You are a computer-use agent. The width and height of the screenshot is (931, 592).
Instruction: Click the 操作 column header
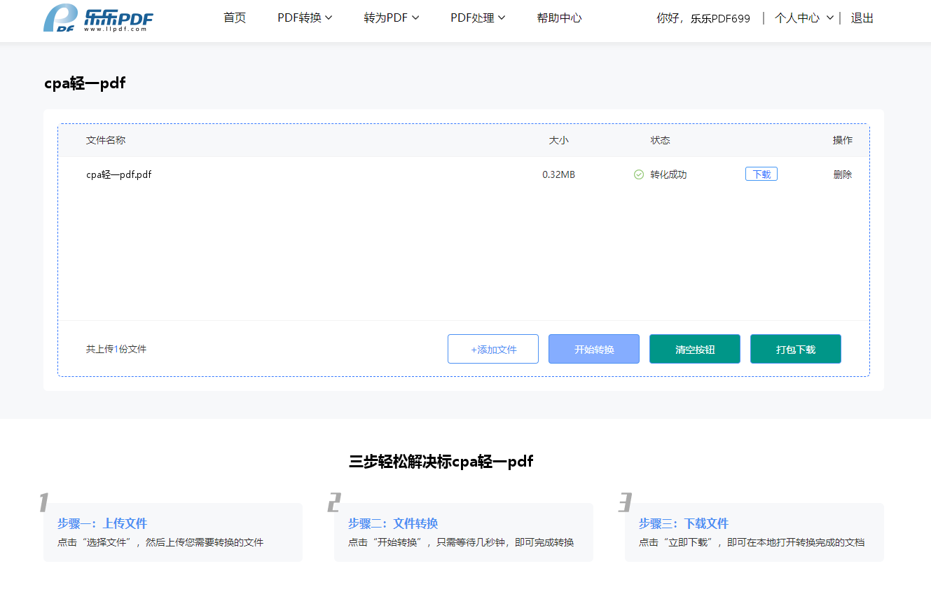[843, 140]
